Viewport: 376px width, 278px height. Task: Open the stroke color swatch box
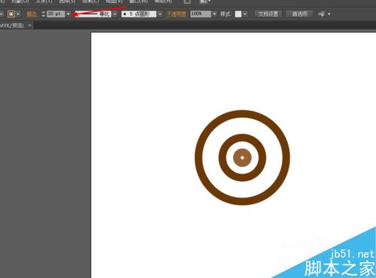click(11, 14)
